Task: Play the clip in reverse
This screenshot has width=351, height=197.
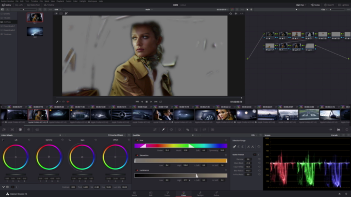Action: click(x=142, y=102)
